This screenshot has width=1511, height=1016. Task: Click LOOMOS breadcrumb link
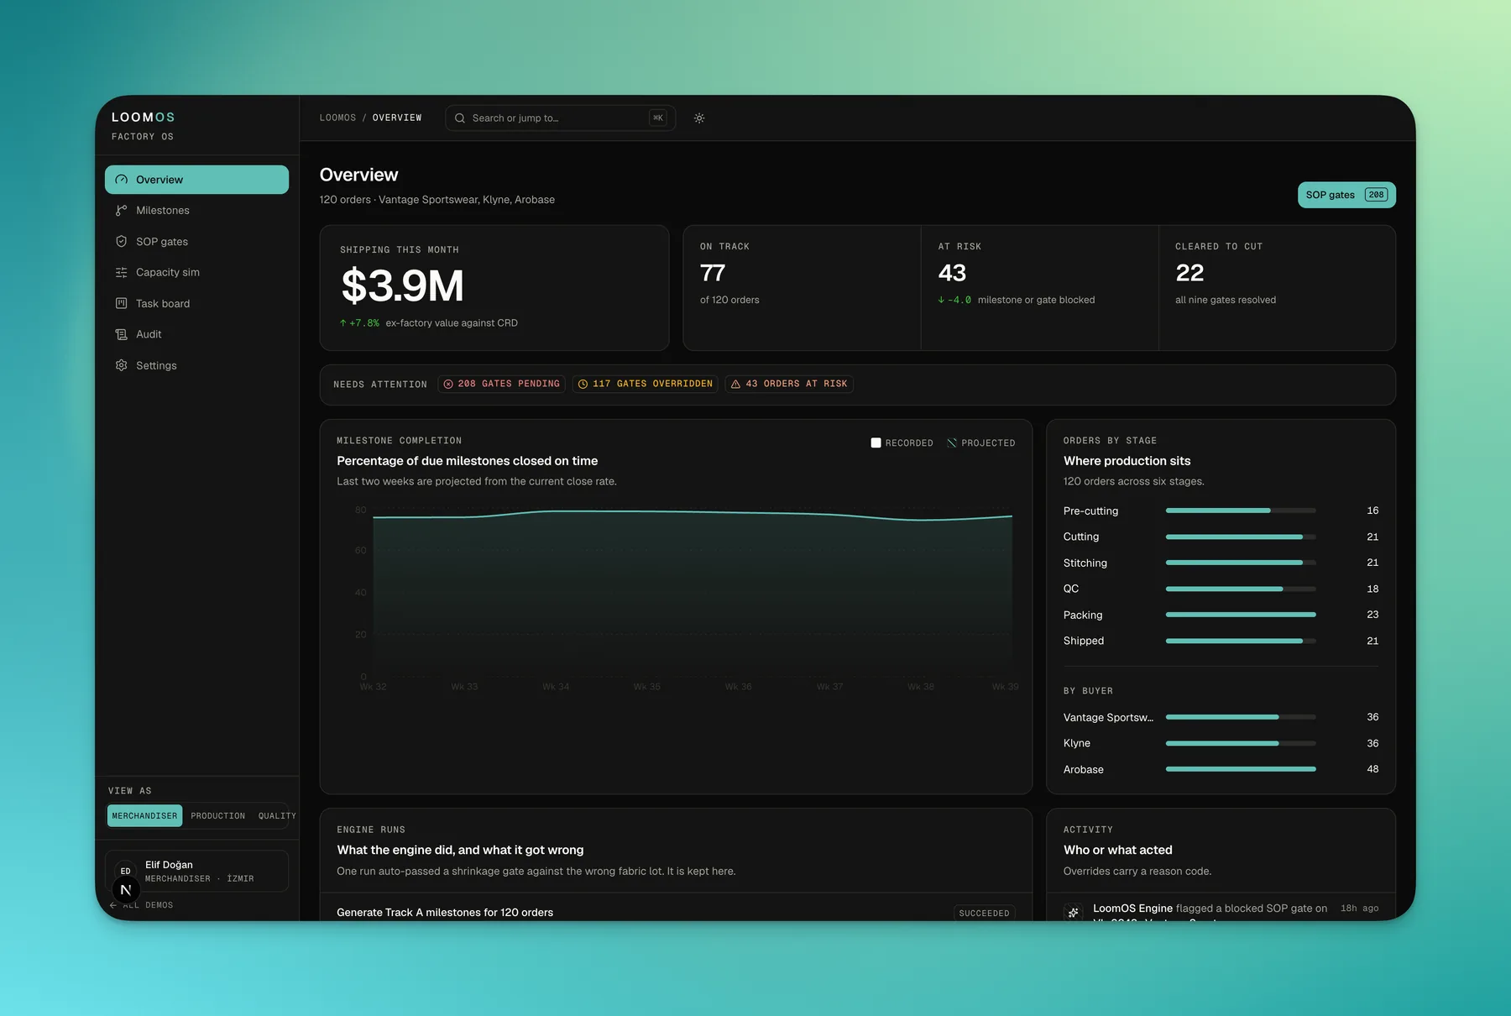click(337, 118)
